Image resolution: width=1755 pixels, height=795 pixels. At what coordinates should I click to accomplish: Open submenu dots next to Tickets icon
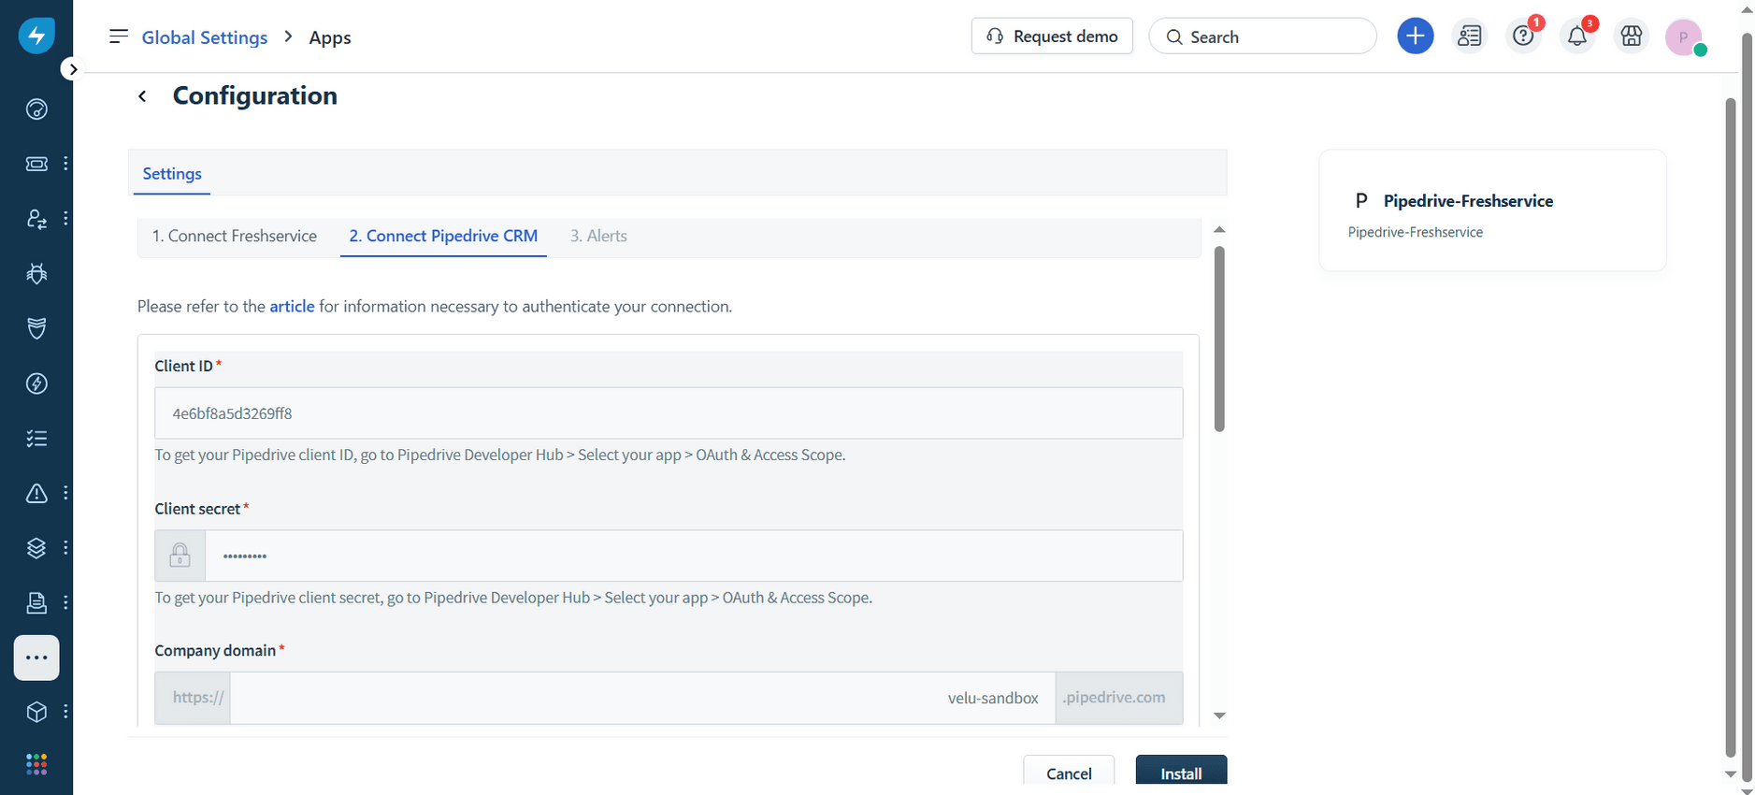(x=65, y=164)
